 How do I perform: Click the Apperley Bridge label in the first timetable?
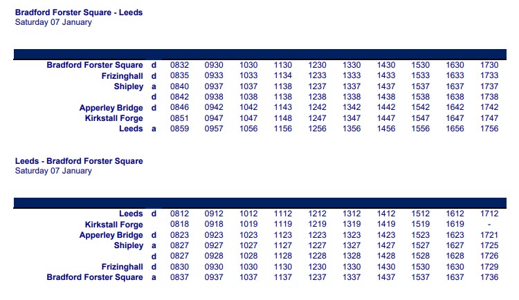[x=111, y=108]
